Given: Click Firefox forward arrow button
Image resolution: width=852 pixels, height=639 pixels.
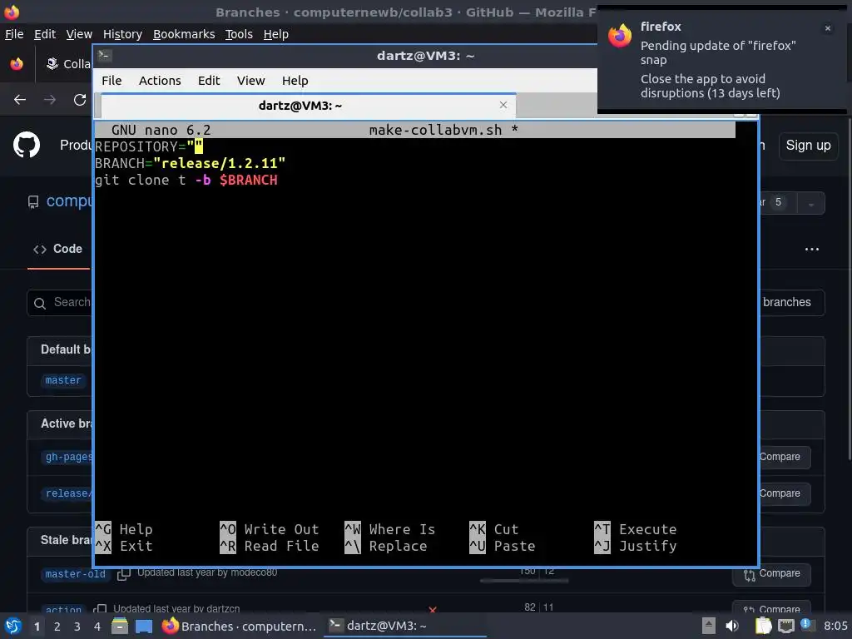Looking at the screenshot, I should (x=49, y=100).
